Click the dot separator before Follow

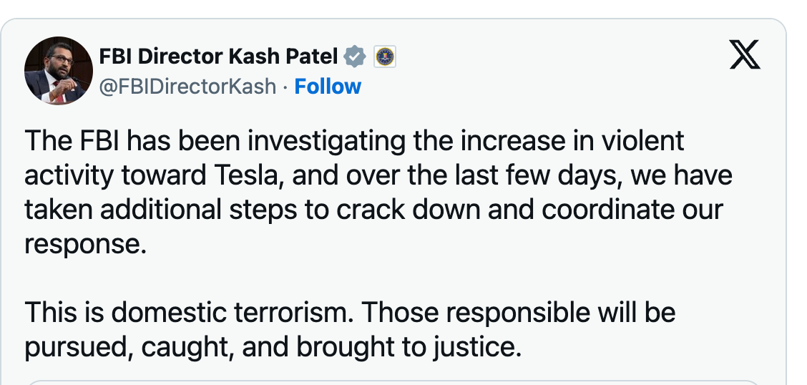click(x=285, y=87)
